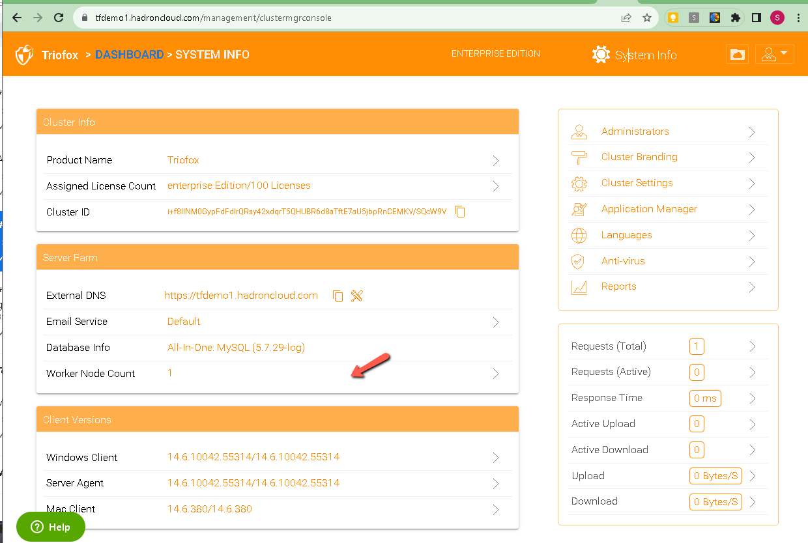808x543 pixels.
Task: Click the All-In-One: MySQL (5.7.29-log) value
Action: pos(236,348)
